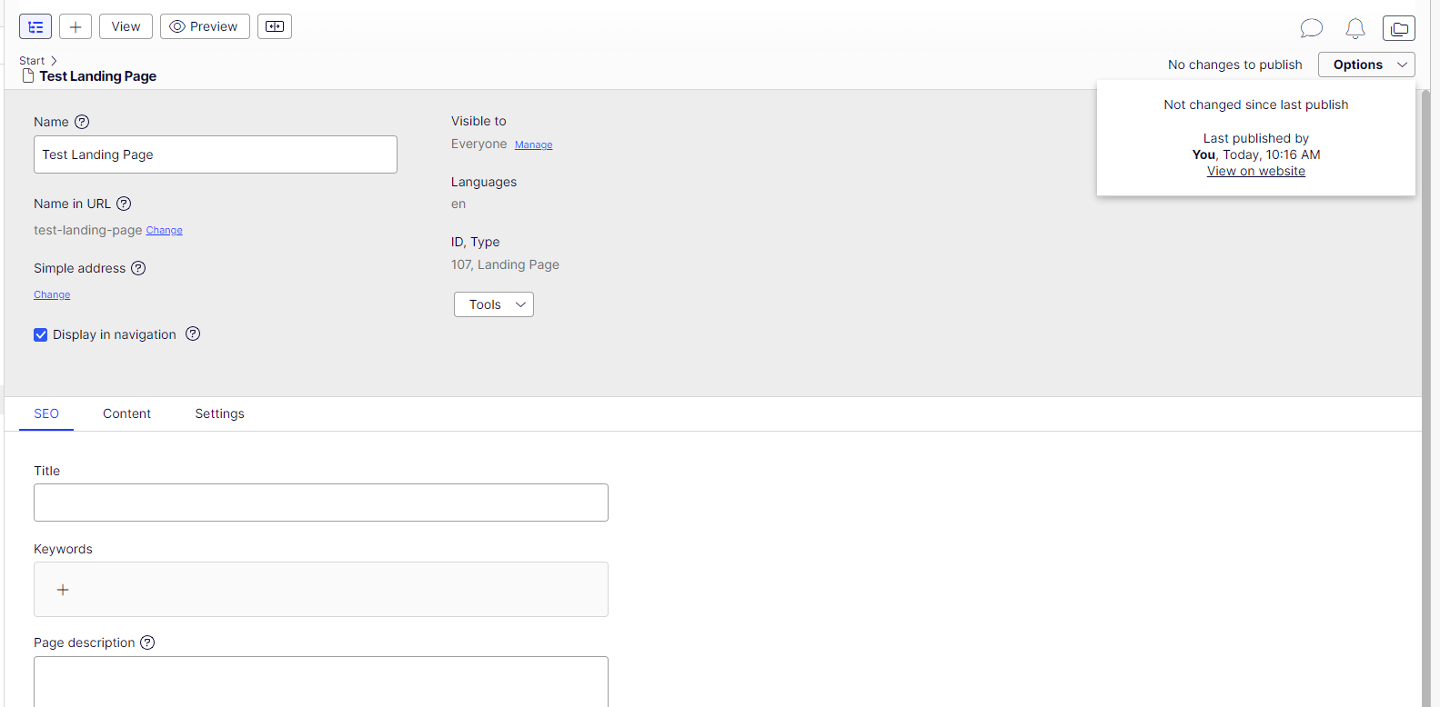Switch to the Content tab
1440x707 pixels.
pos(126,413)
